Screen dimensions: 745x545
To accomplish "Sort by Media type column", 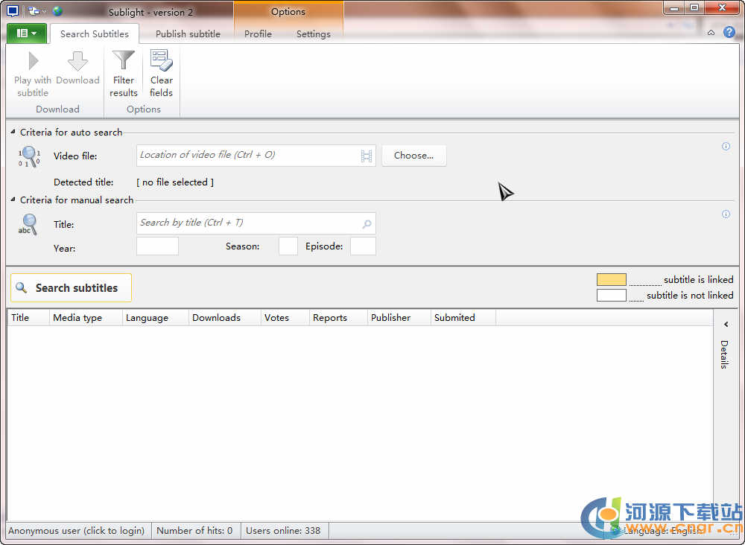I will click(x=86, y=318).
